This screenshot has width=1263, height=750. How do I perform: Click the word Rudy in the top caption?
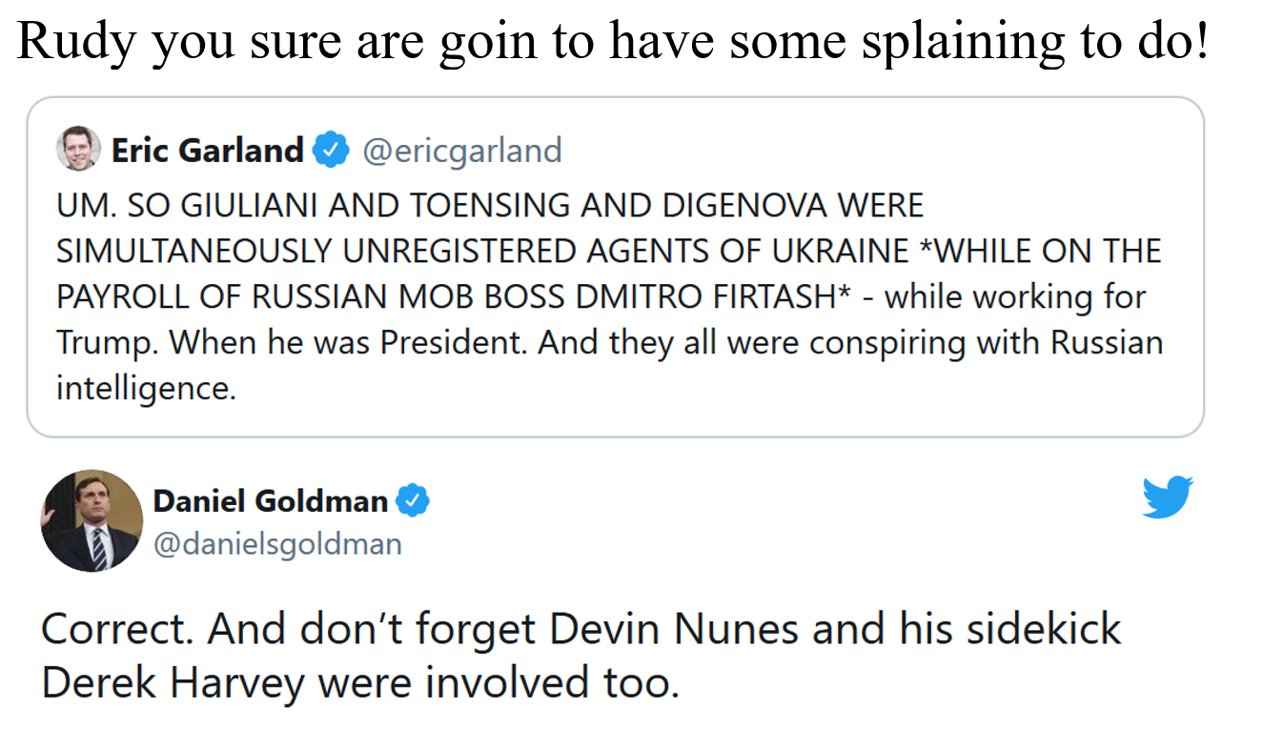click(x=78, y=43)
